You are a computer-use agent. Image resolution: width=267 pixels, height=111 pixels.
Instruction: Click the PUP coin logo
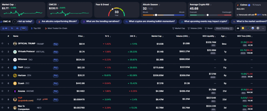[x=15, y=100]
